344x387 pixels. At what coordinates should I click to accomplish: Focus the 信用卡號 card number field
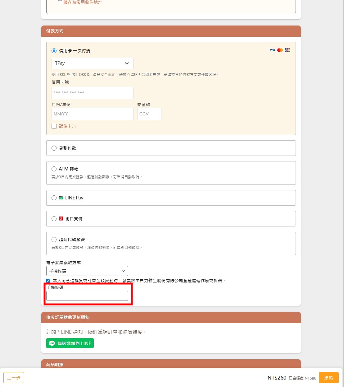coord(92,93)
